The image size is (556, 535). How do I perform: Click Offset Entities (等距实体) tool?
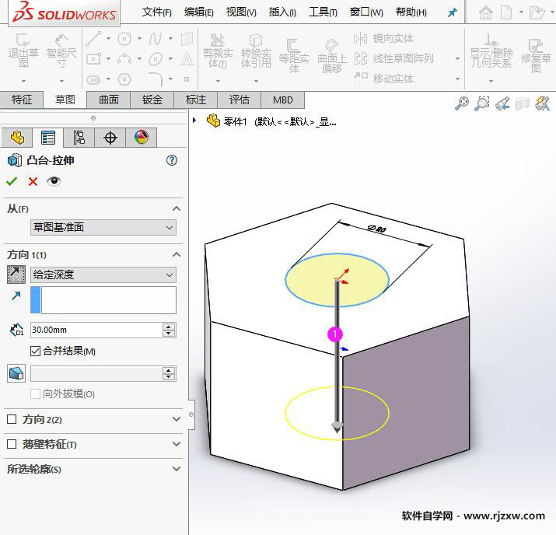coord(294,55)
